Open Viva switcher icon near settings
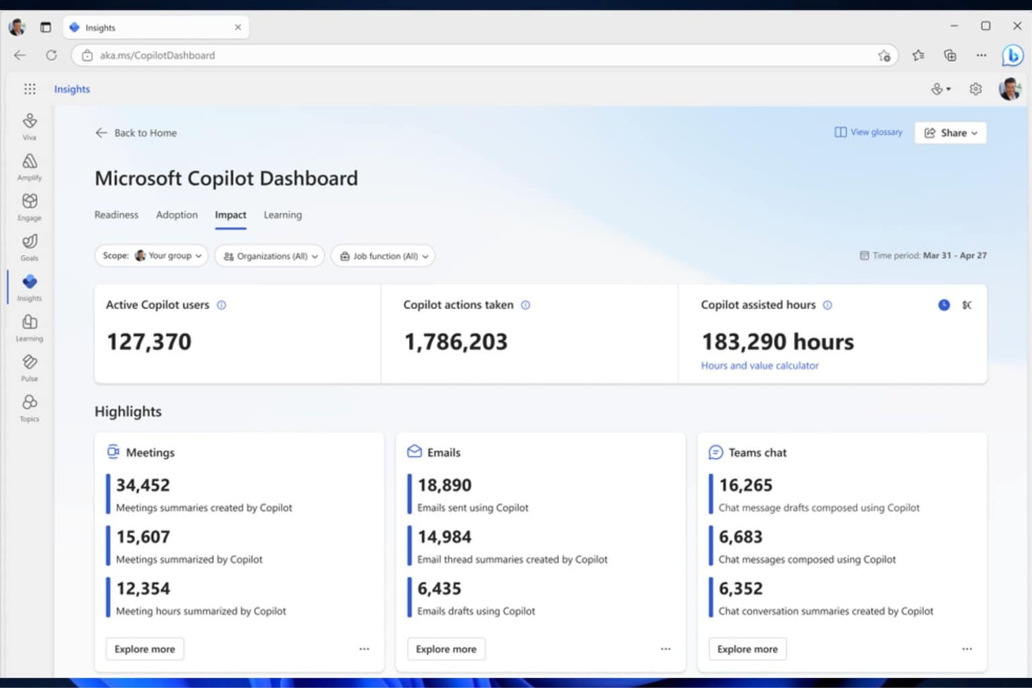Viewport: 1032px width, 688px height. click(x=940, y=89)
